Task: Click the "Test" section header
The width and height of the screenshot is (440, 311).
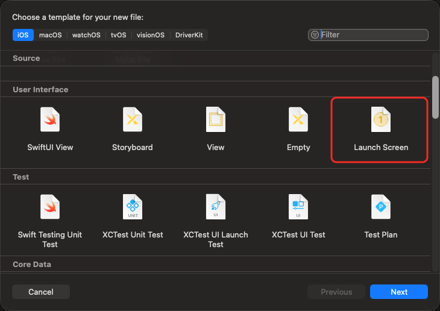Action: (x=21, y=177)
